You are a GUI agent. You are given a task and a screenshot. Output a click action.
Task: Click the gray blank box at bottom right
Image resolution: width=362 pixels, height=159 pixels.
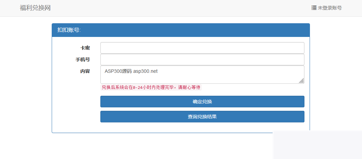pos(317,145)
